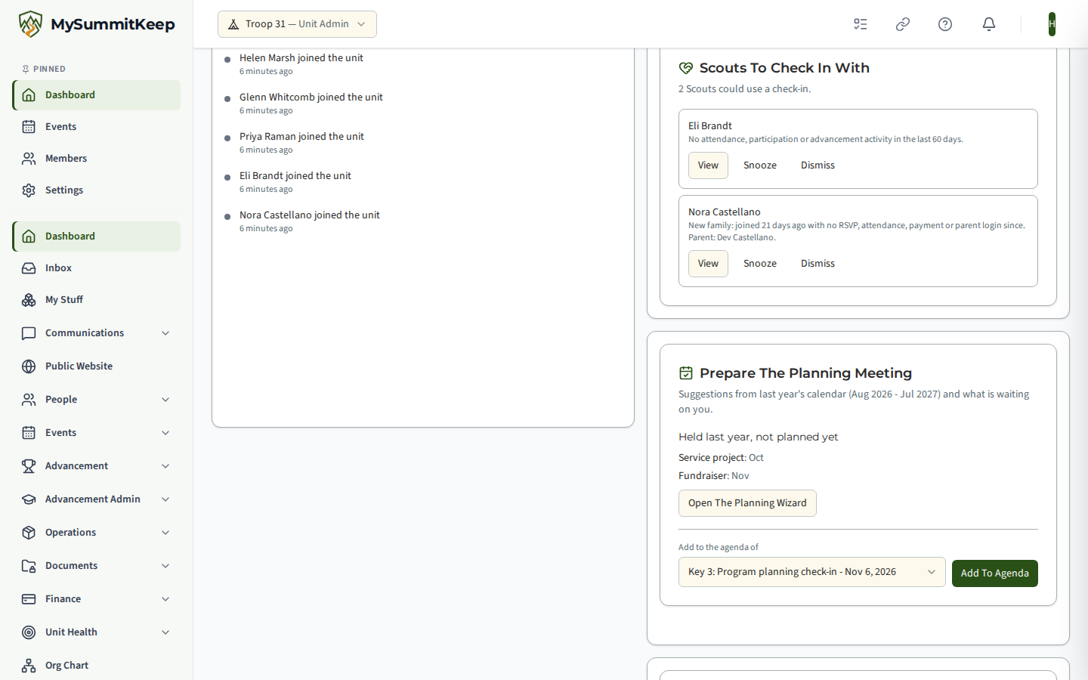Open Members via its people icon
The image size is (1088, 680).
tap(29, 159)
